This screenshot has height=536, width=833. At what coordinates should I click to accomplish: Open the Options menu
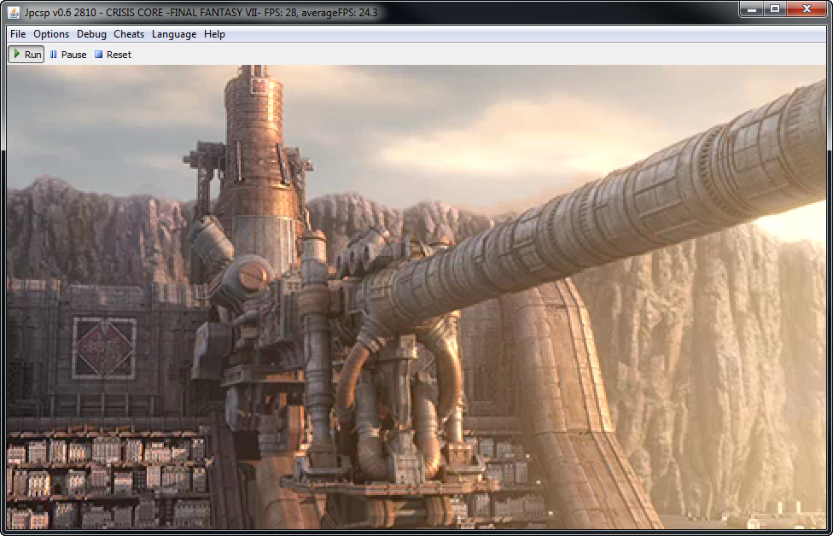click(51, 34)
